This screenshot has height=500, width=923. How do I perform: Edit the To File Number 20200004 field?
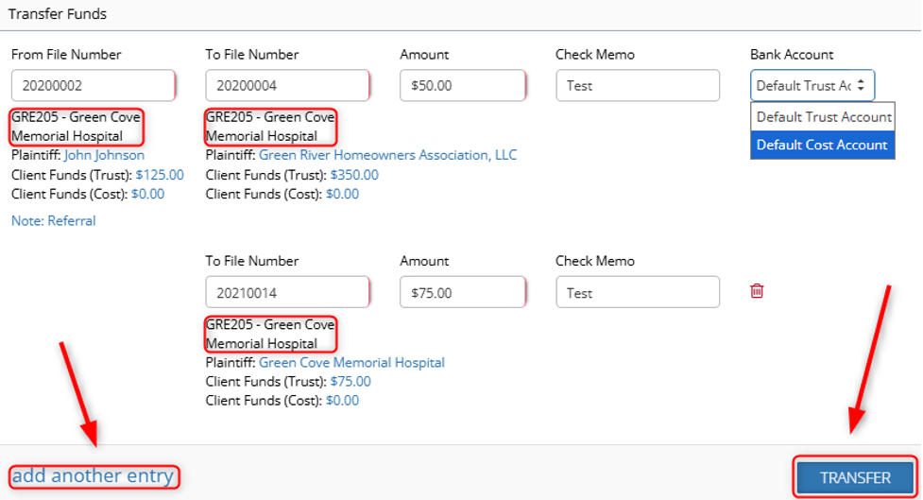[287, 85]
